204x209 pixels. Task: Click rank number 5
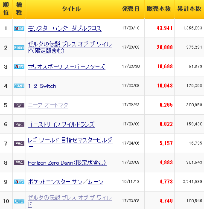pos(6,105)
